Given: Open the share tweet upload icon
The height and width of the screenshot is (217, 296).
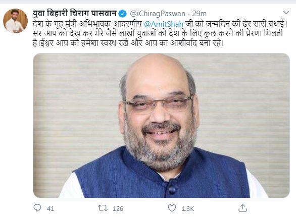Looking at the screenshot, I should tap(242, 208).
